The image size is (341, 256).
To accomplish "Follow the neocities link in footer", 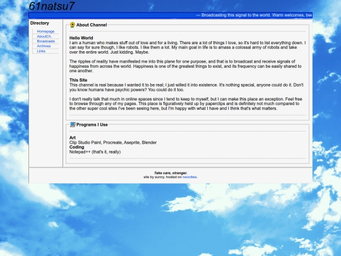I will tap(189, 177).
